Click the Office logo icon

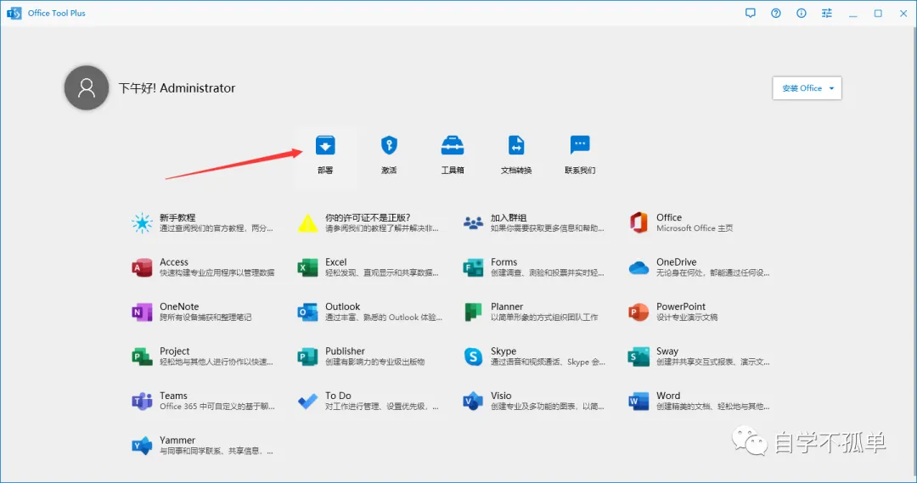(639, 222)
